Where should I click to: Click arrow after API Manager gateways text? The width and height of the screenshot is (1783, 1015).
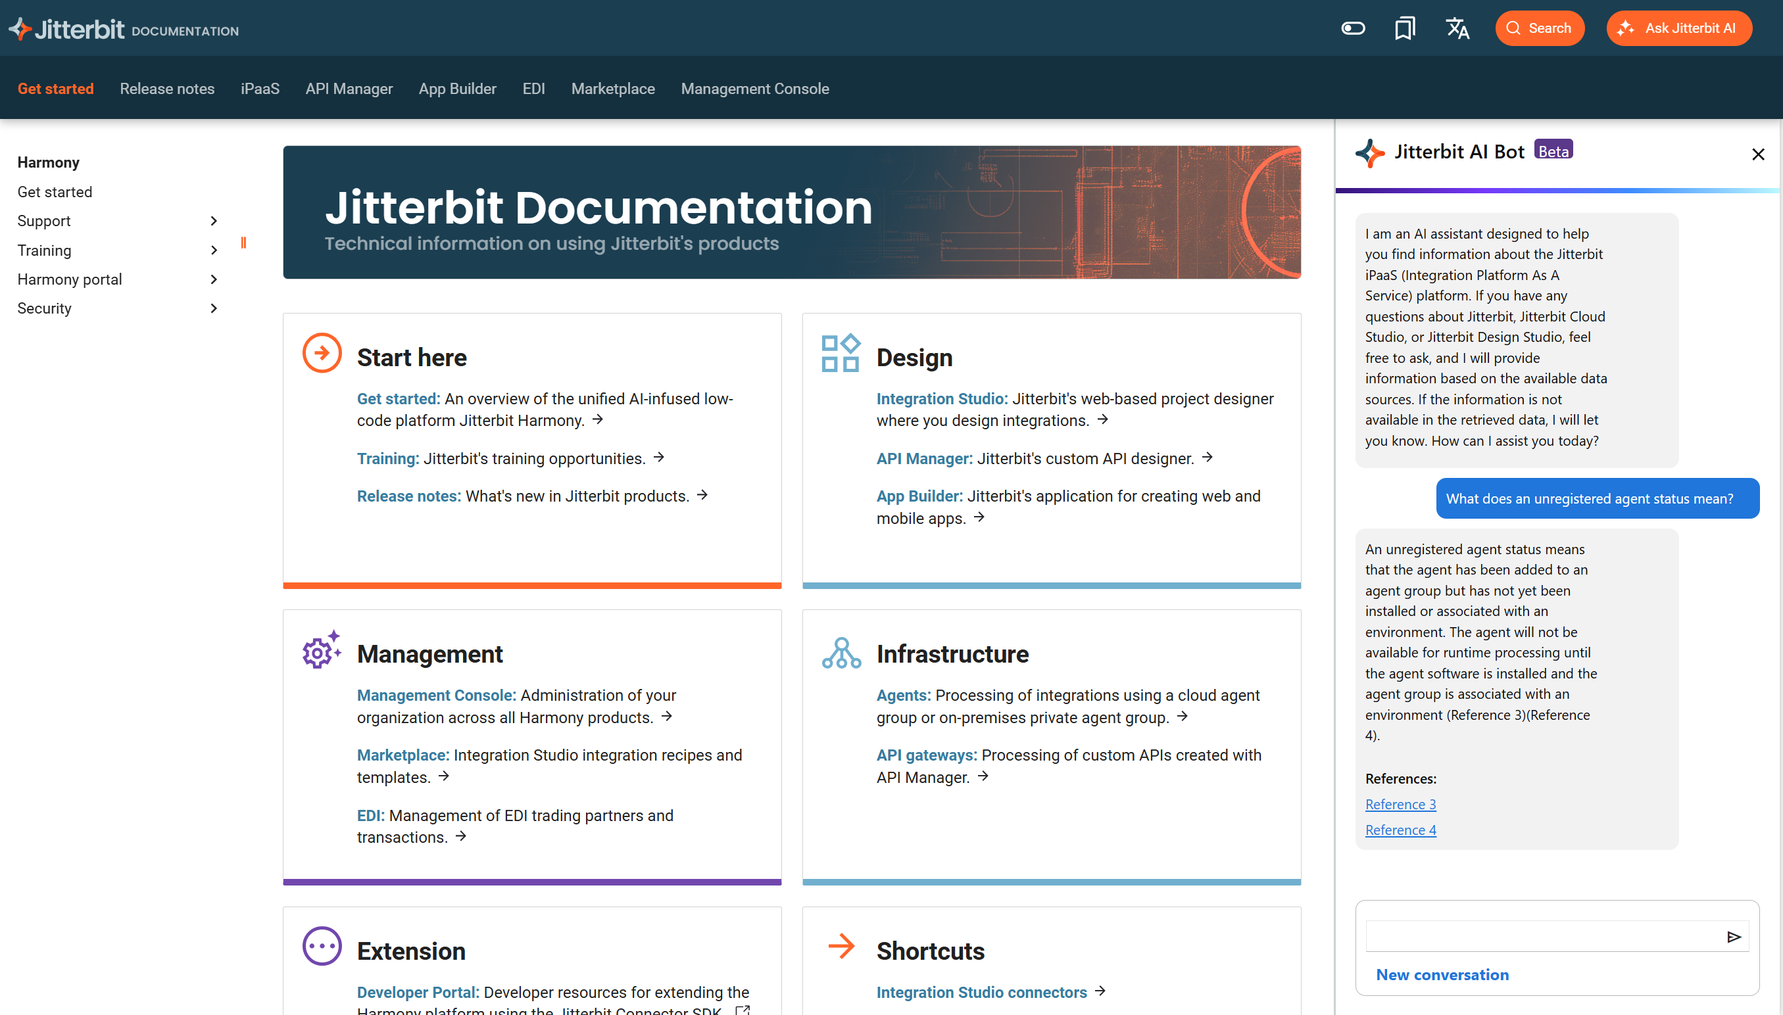pos(983,776)
